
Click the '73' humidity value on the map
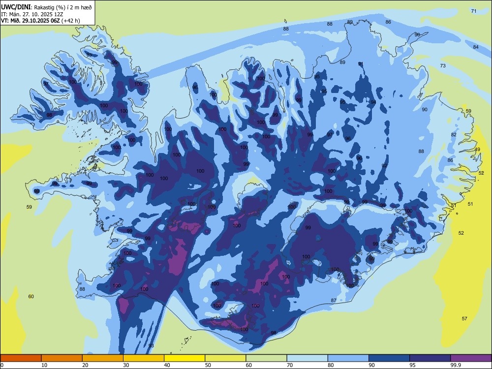click(x=443, y=65)
